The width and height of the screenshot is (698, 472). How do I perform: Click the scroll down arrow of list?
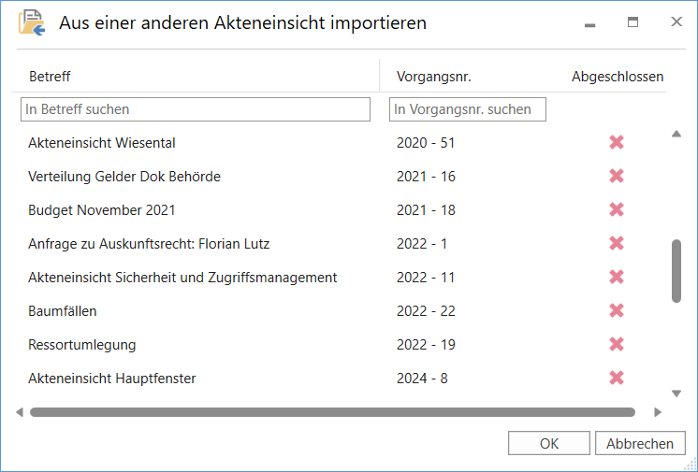coord(676,393)
